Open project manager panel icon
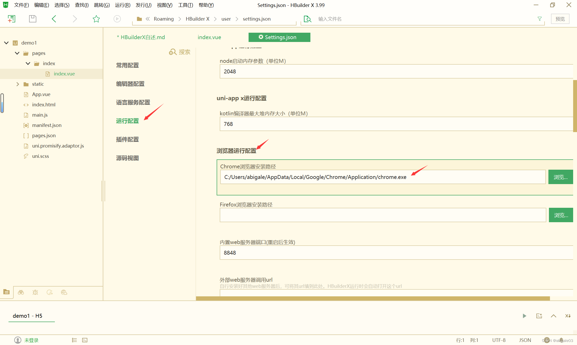The height and width of the screenshot is (345, 577). point(6,292)
